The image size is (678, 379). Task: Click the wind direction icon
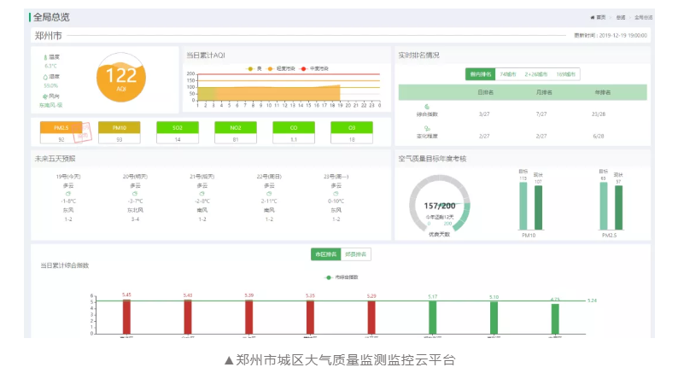[45, 96]
